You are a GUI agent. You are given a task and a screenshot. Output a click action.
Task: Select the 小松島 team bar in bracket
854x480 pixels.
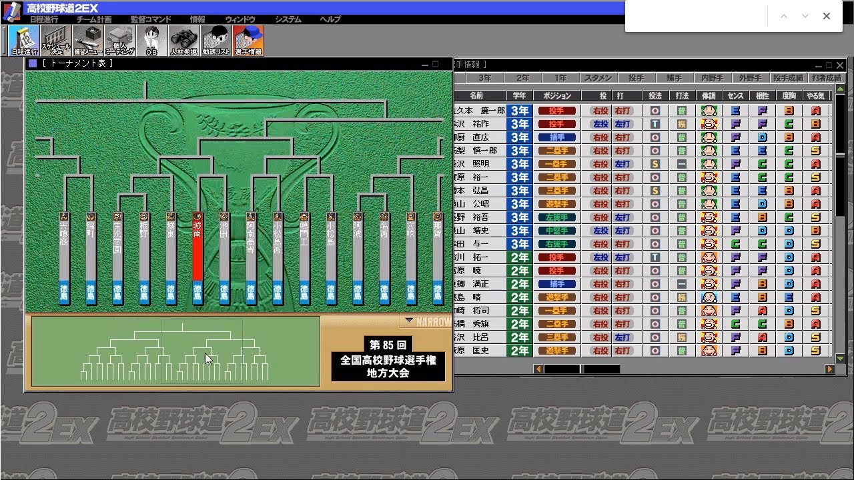tap(331, 259)
